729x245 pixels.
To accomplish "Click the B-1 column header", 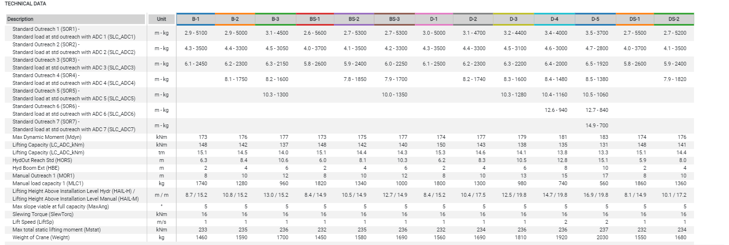I will [x=196, y=19].
